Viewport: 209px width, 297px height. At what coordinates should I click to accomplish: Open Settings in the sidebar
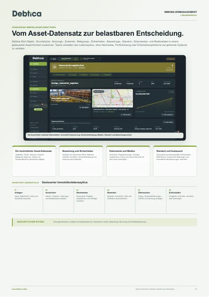click(38, 97)
